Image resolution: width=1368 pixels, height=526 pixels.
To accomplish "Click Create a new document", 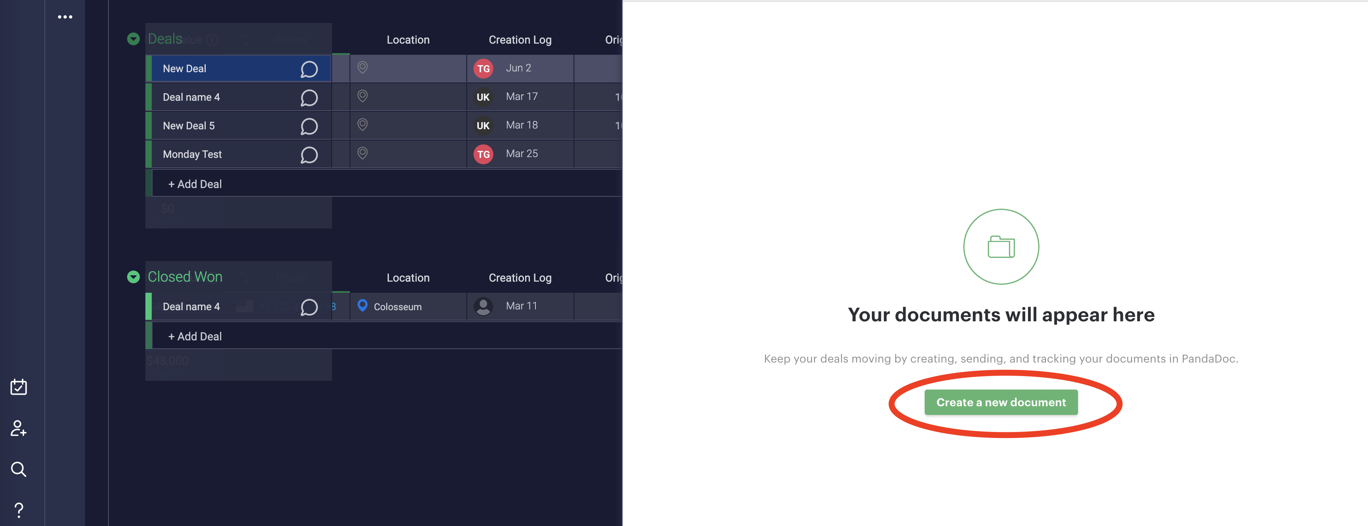I will point(1001,402).
